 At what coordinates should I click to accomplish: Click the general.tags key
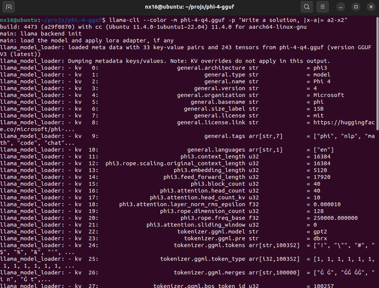coord(224,136)
